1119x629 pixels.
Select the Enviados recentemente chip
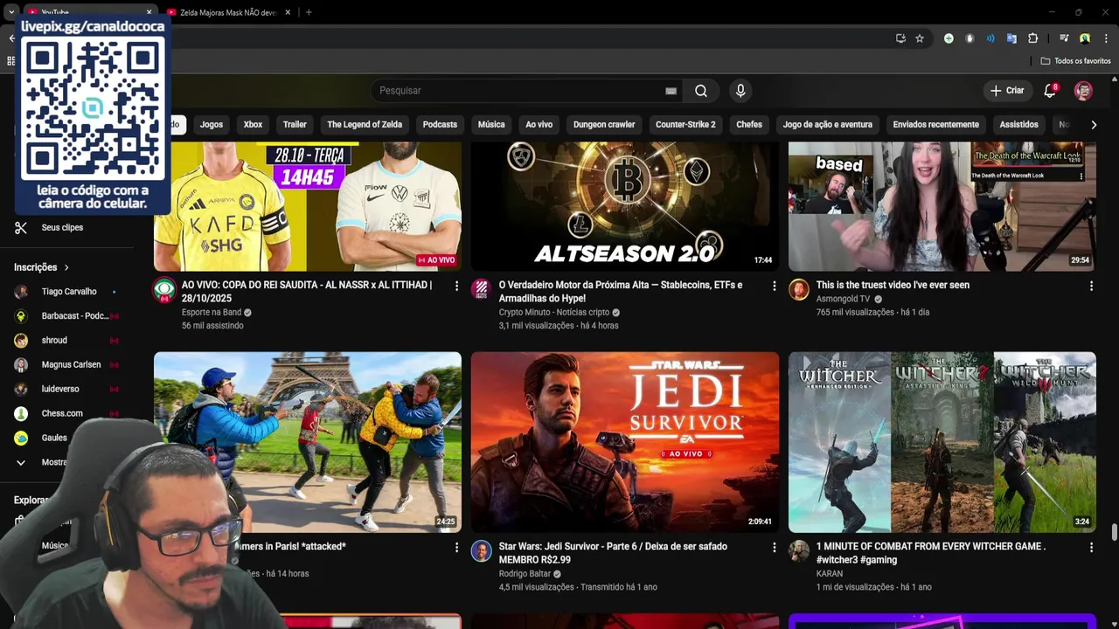click(935, 125)
